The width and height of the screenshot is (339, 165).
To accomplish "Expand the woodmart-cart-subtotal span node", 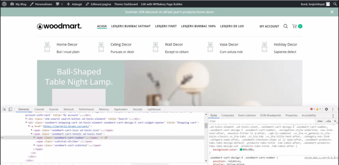I will coord(34,145).
